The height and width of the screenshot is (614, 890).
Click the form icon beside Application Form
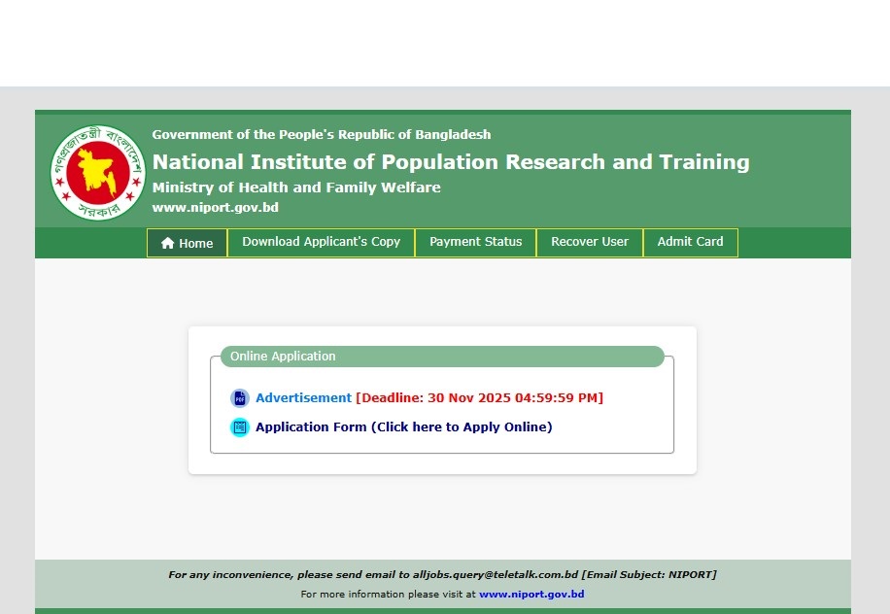click(x=239, y=427)
